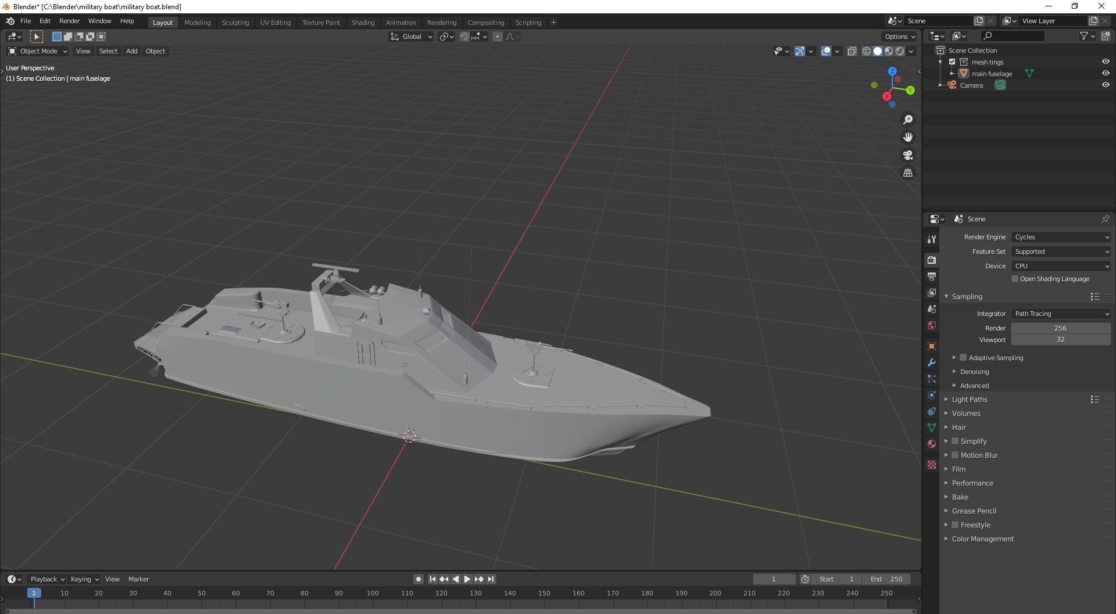Open the Texture properties checker tab
Viewport: 1116px width, 614px height.
(x=932, y=465)
